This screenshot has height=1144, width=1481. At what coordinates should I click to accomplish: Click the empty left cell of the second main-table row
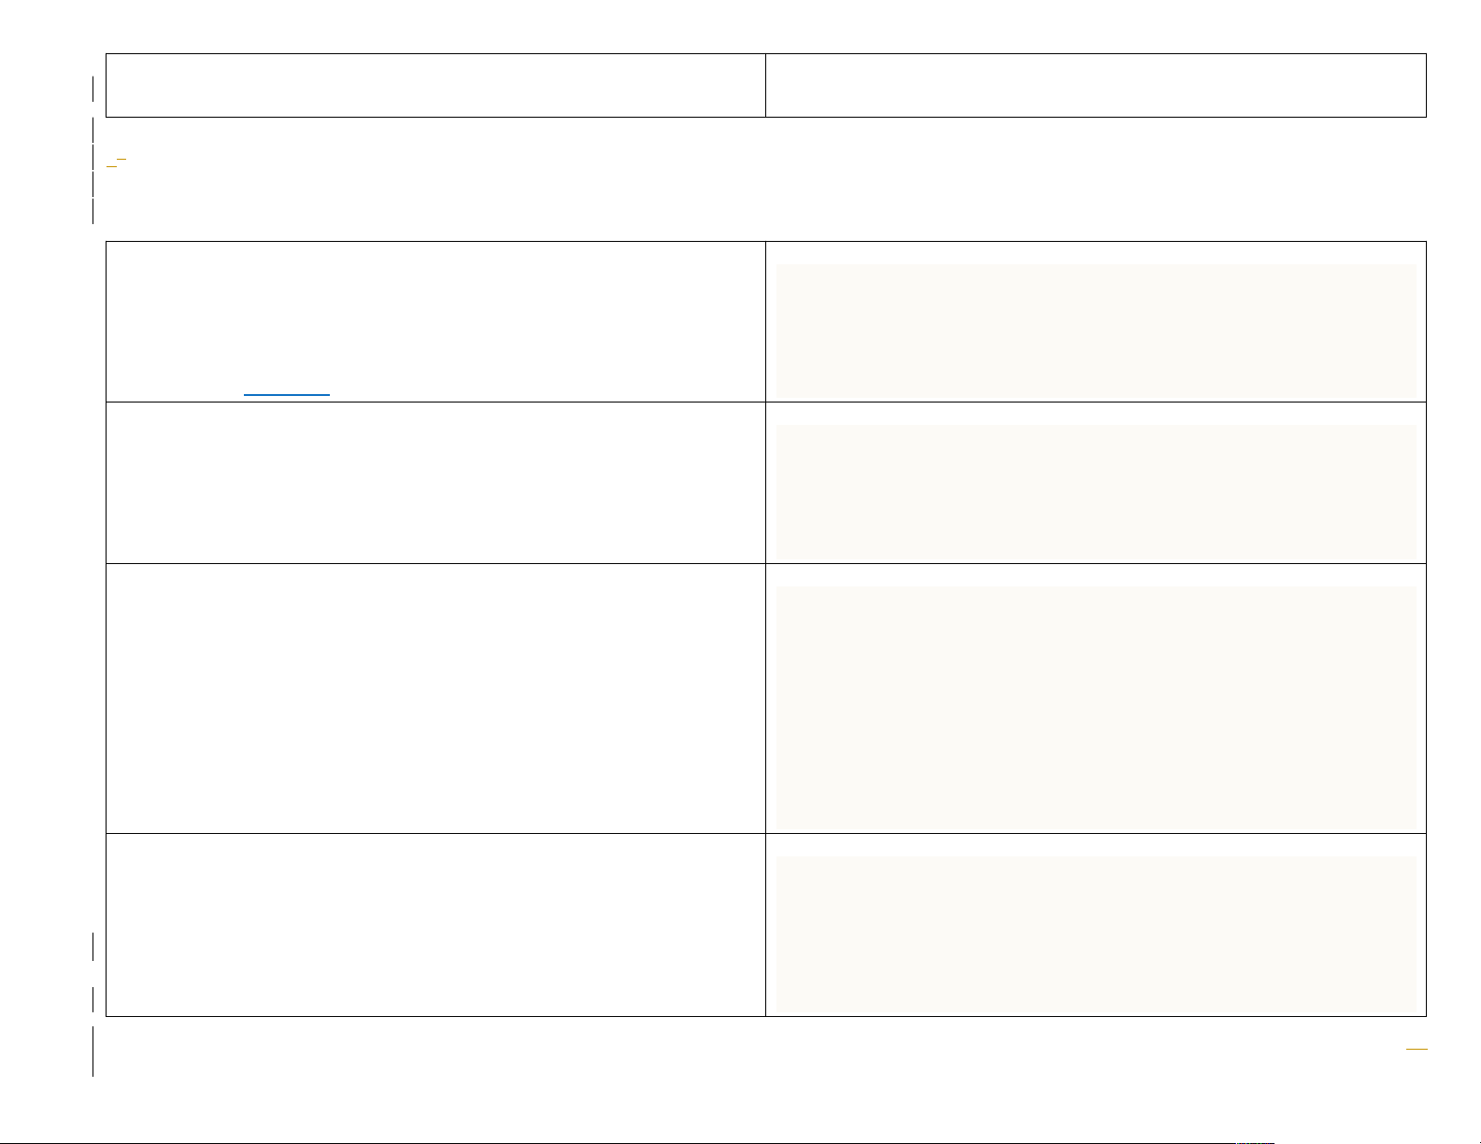click(434, 482)
